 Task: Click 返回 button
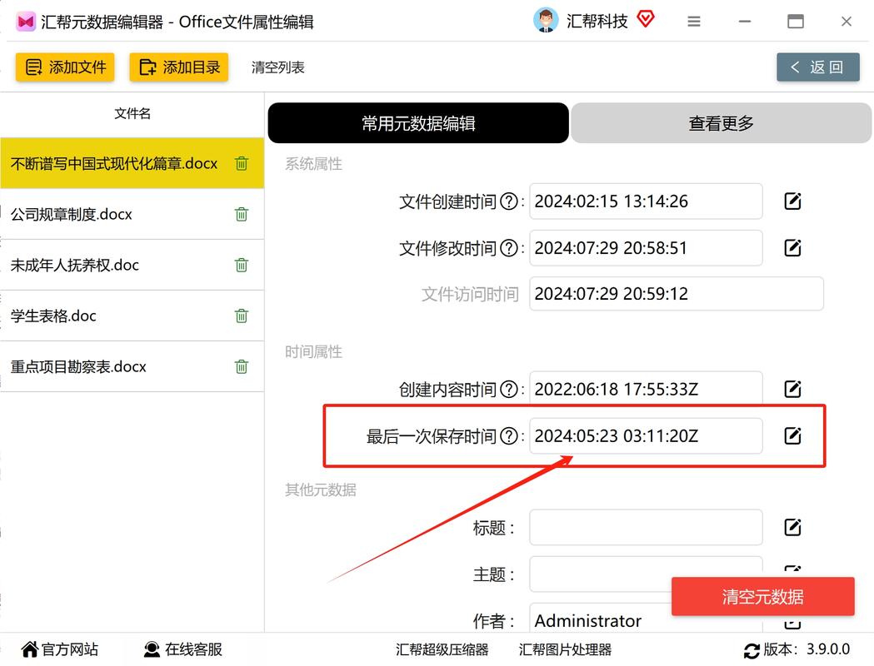817,67
